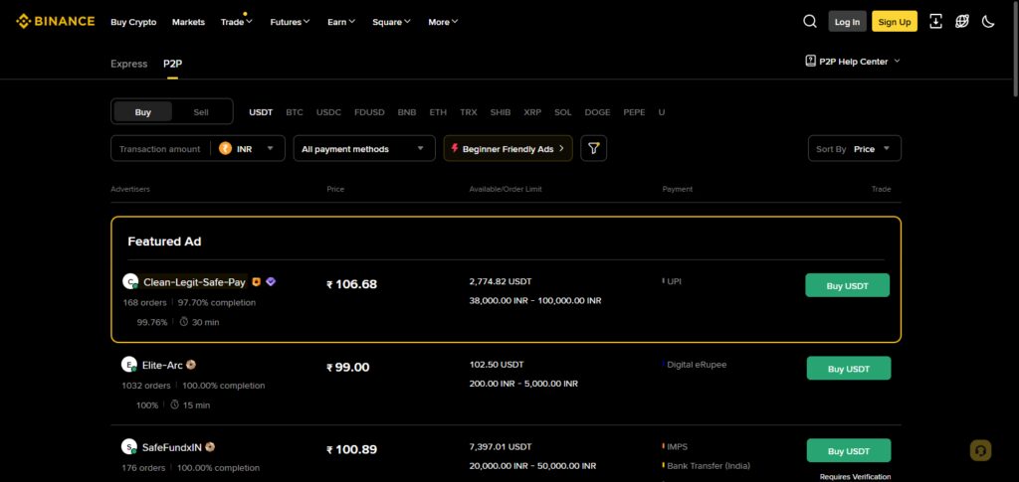Select the FDUSD coin tab

point(369,112)
